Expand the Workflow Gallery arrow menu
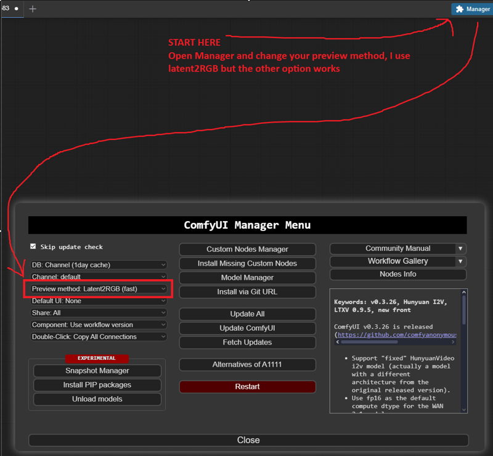493x456 pixels. pyautogui.click(x=460, y=261)
